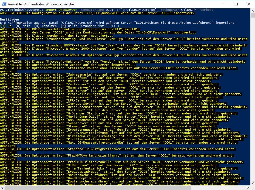255x190 pixels.
Task: Click the horizontal scrollbar right arrow
Action: [248, 188]
